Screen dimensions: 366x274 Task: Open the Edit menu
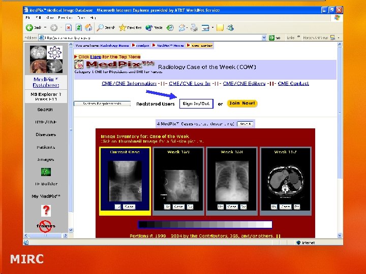pyautogui.click(x=39, y=18)
